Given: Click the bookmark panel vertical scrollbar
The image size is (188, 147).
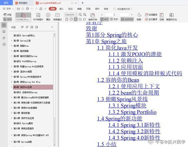Looking at the screenshot, I should tap(54, 77).
